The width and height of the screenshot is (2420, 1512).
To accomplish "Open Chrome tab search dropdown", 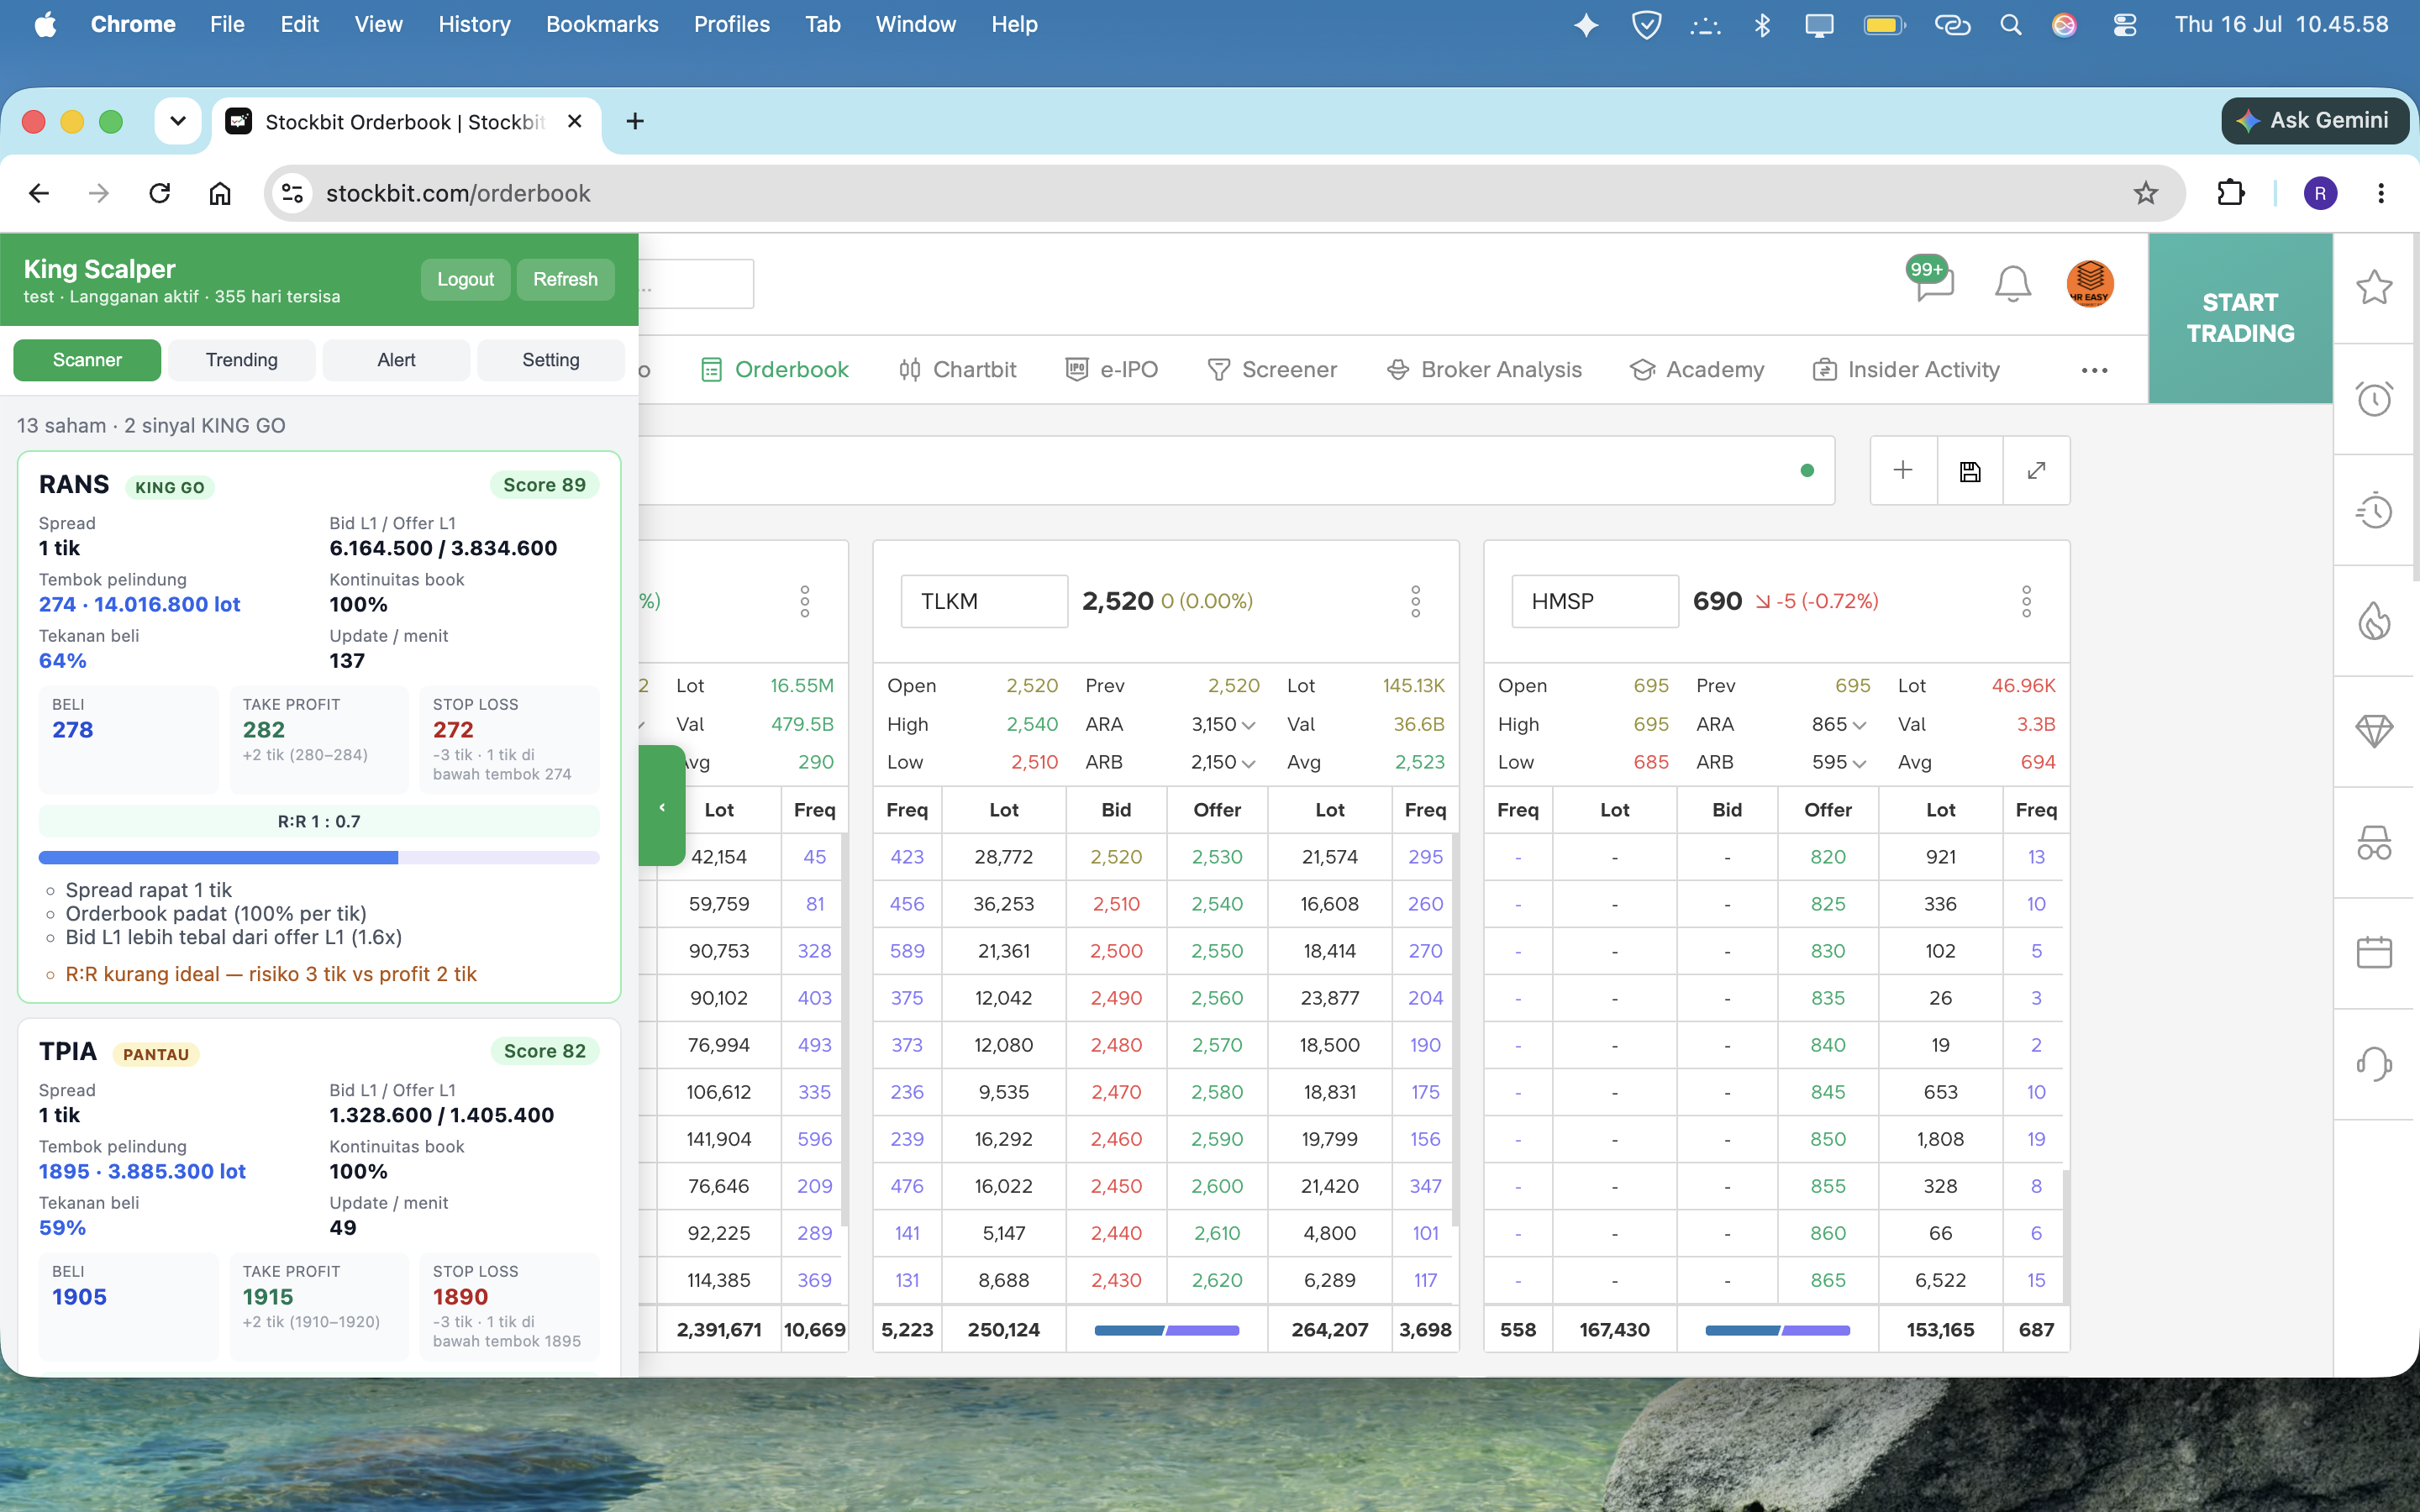I will point(178,121).
